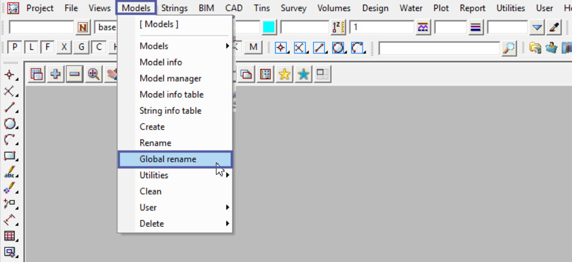Click the zoom in plus icon
This screenshot has height=262, width=572.
click(x=56, y=74)
